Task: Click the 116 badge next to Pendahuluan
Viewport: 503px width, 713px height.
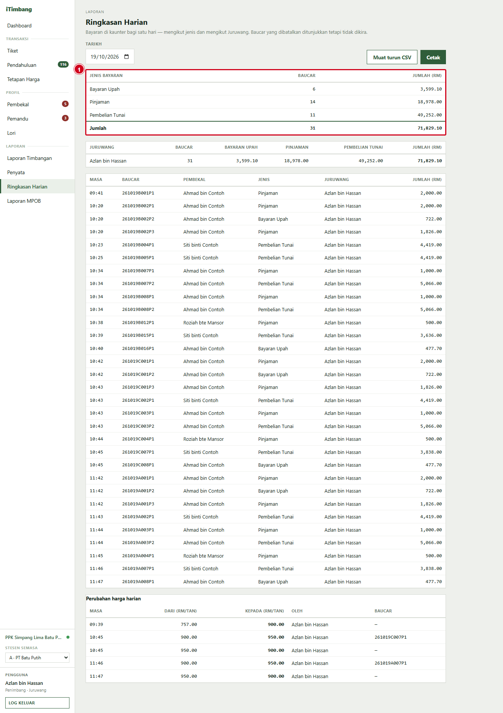Action: pos(63,65)
